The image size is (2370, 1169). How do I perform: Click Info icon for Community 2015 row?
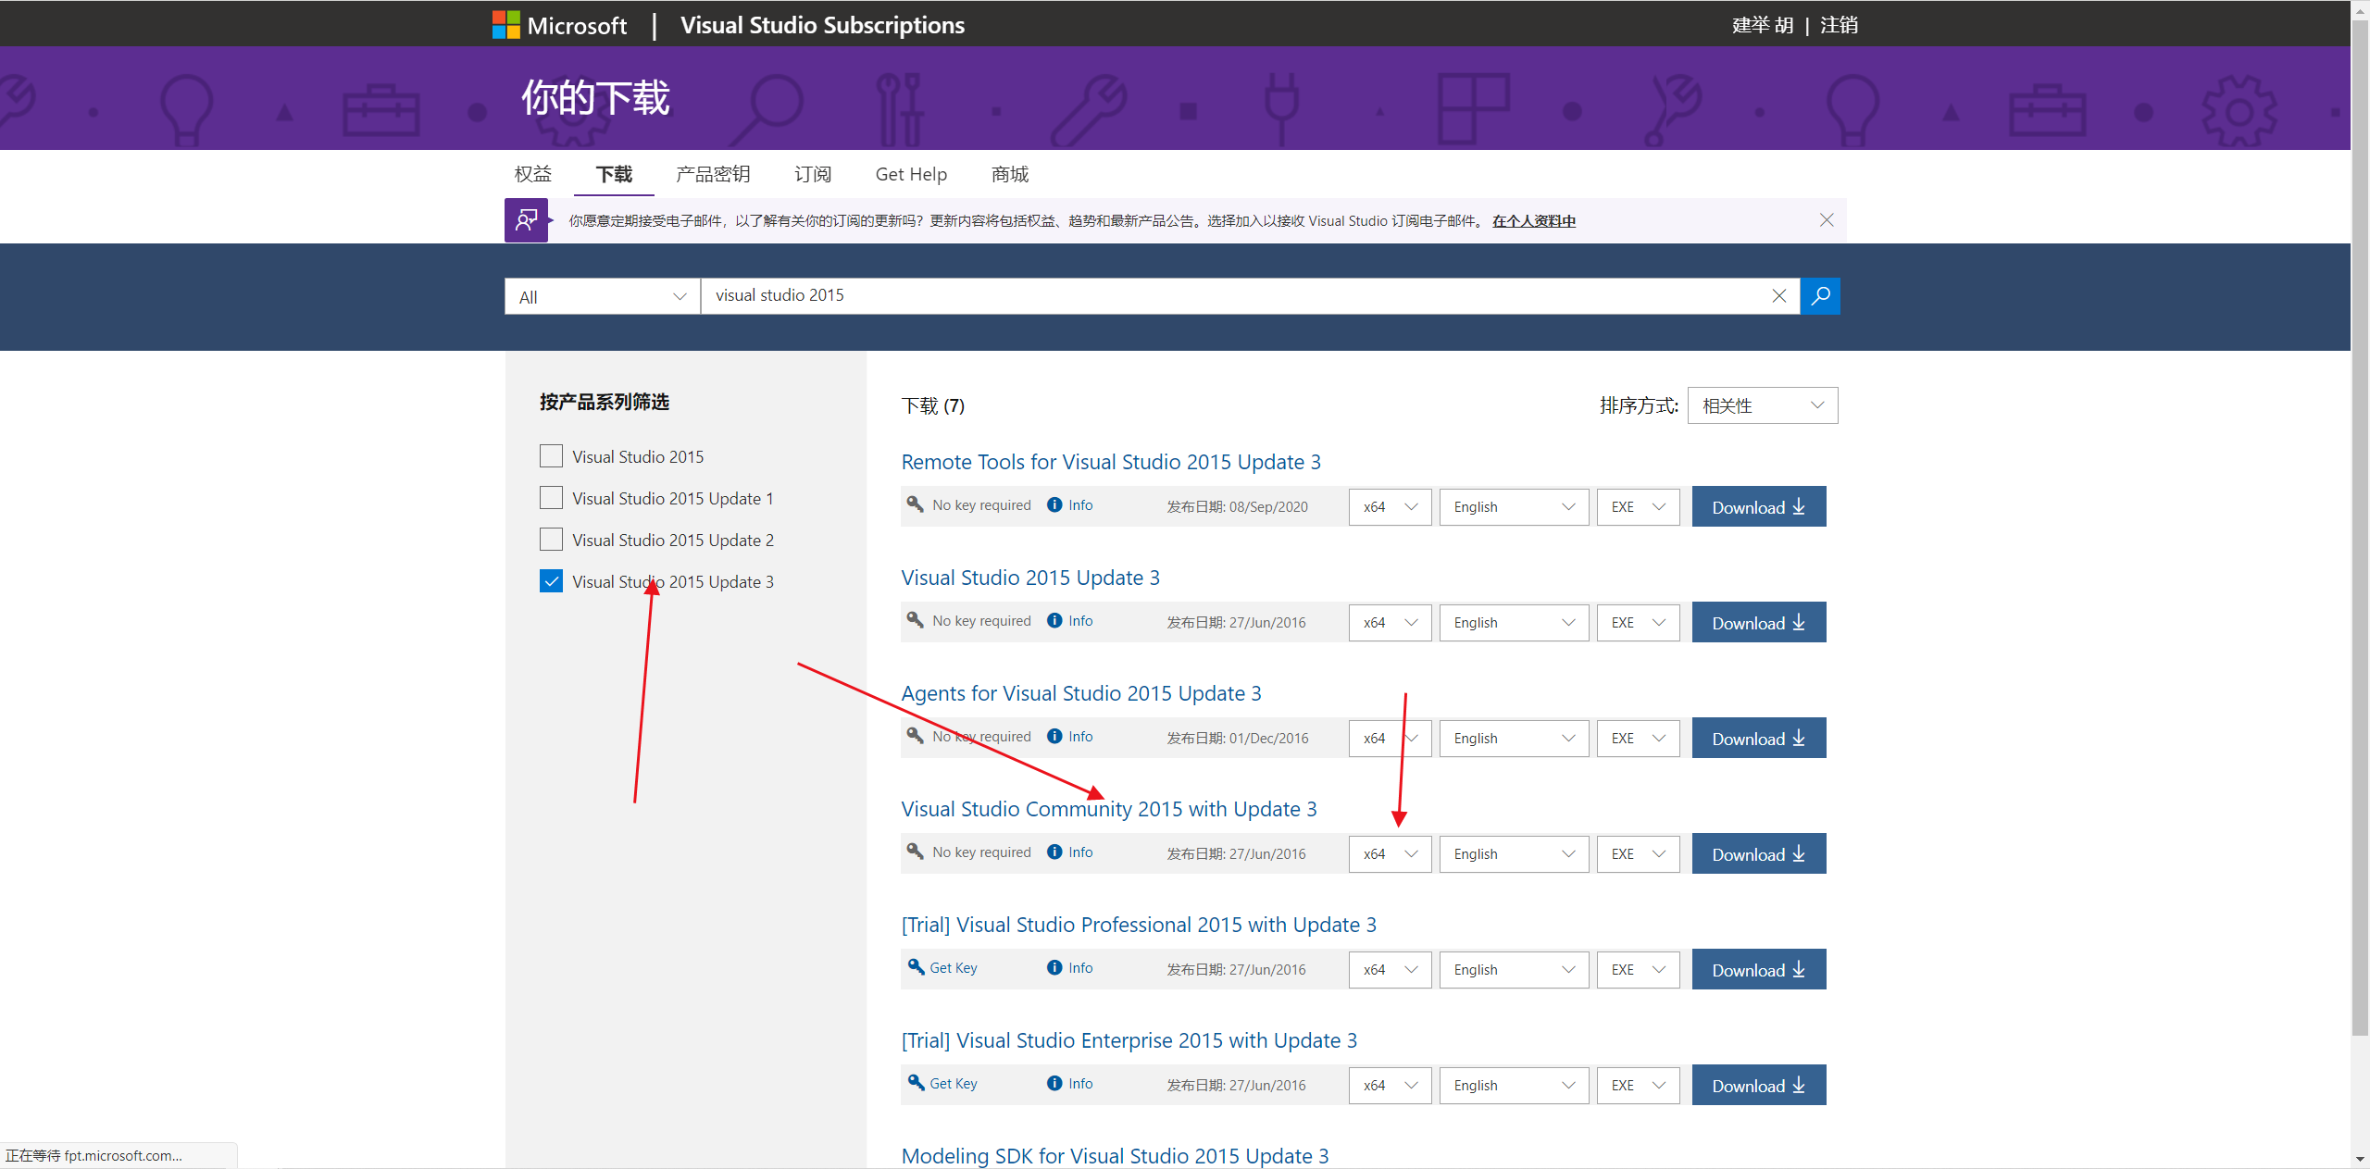(1054, 852)
